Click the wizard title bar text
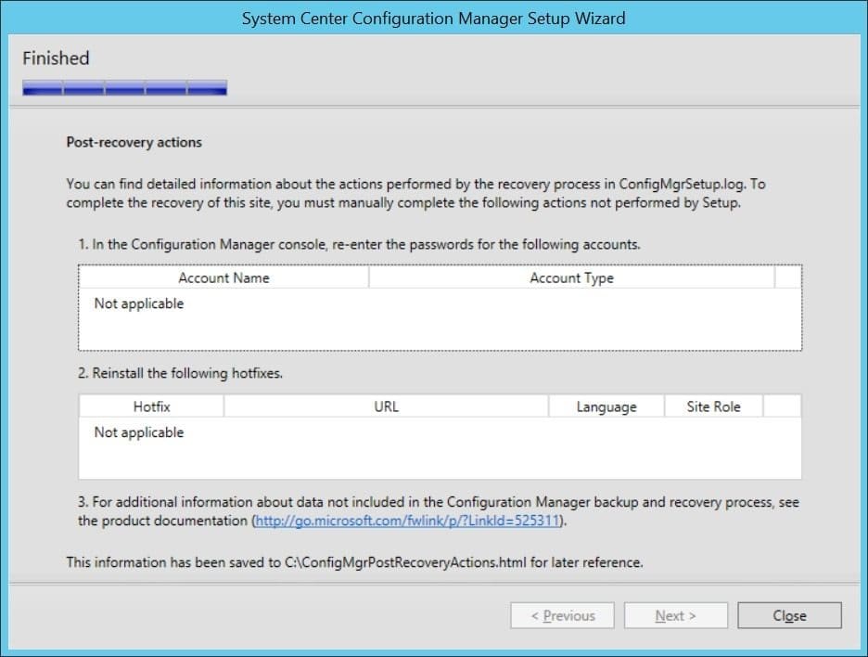 click(x=433, y=19)
